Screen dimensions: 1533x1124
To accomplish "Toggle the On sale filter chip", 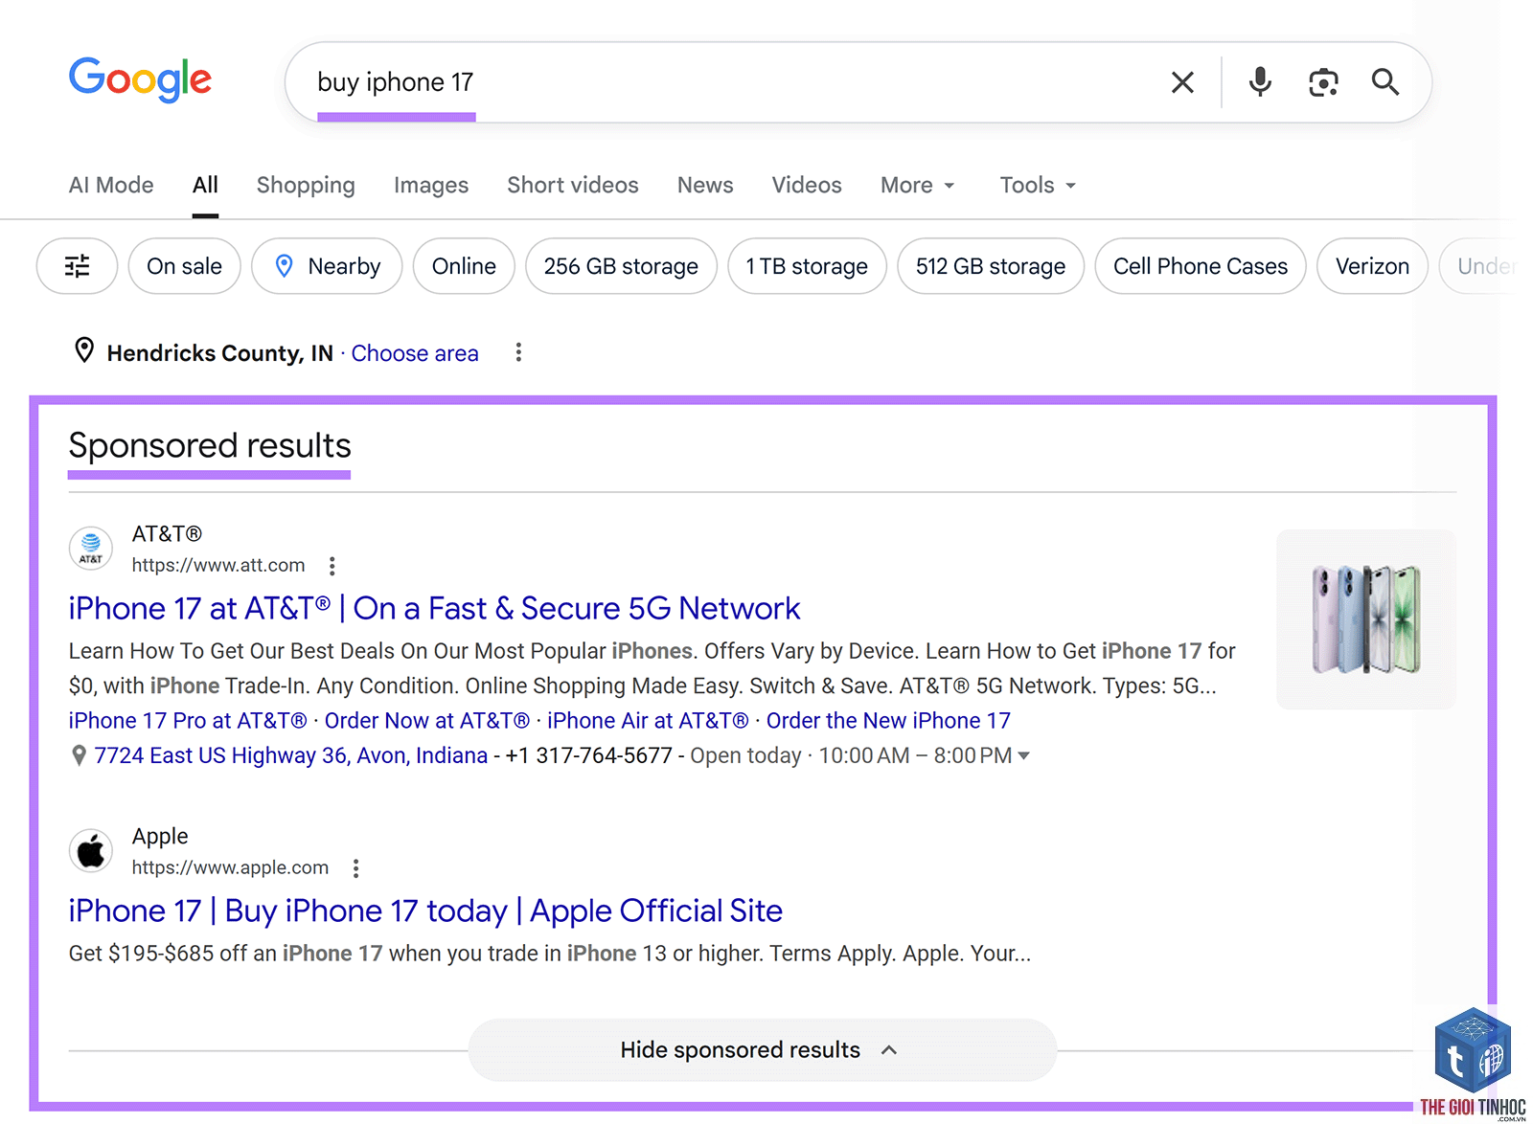I will pos(184,266).
